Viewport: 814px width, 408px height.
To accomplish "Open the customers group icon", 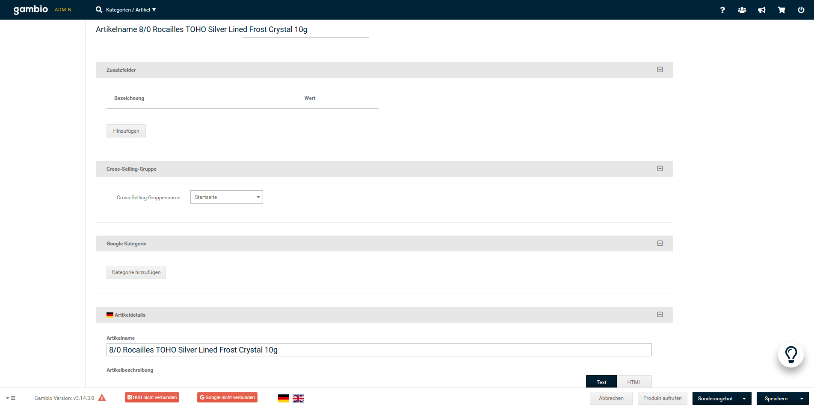I will pos(742,10).
